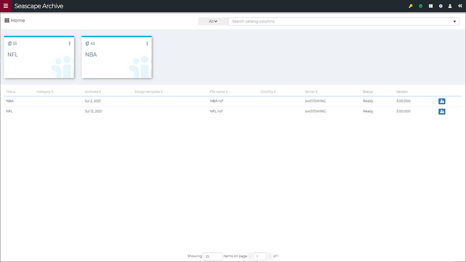Expand search catalog columns dropdown arrow
Screen dimensions: 466x262
tap(454, 22)
